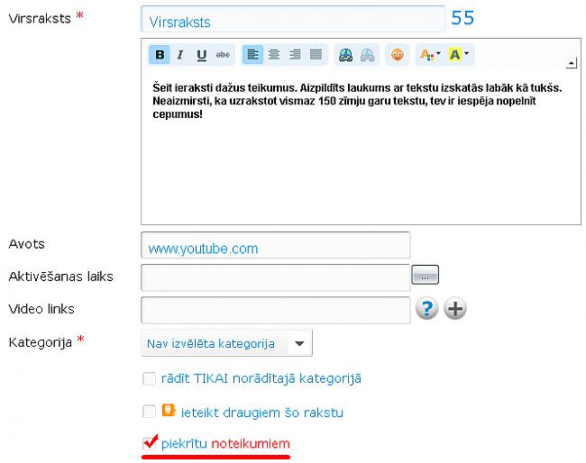This screenshot has width=586, height=463.
Task: Click the '55' character counter
Action: 462,17
